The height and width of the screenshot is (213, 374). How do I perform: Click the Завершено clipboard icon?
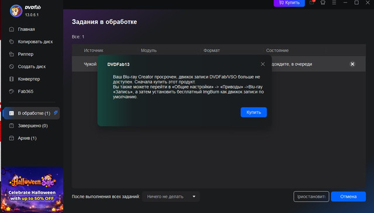click(12, 125)
